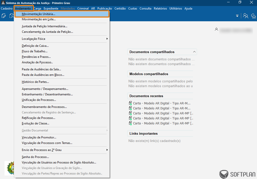The height and width of the screenshot is (179, 257).
Task: Open the Certidão menu
Action: coord(120,9)
